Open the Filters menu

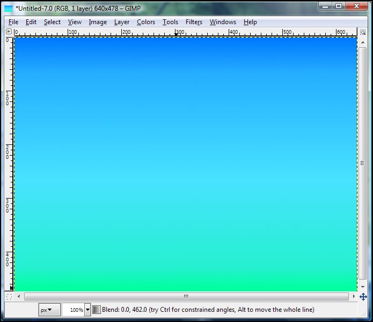point(194,22)
